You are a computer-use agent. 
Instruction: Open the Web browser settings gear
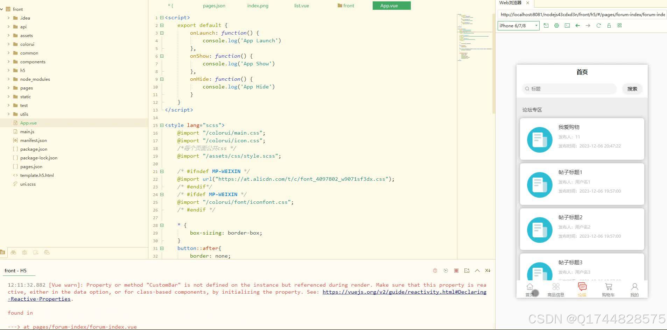click(556, 26)
